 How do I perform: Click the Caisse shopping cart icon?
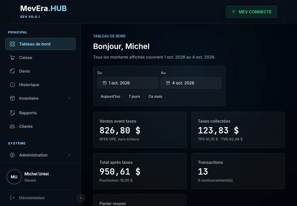point(12,58)
